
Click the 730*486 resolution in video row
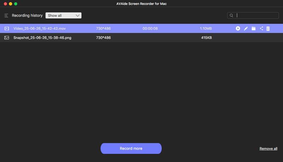pos(103,29)
